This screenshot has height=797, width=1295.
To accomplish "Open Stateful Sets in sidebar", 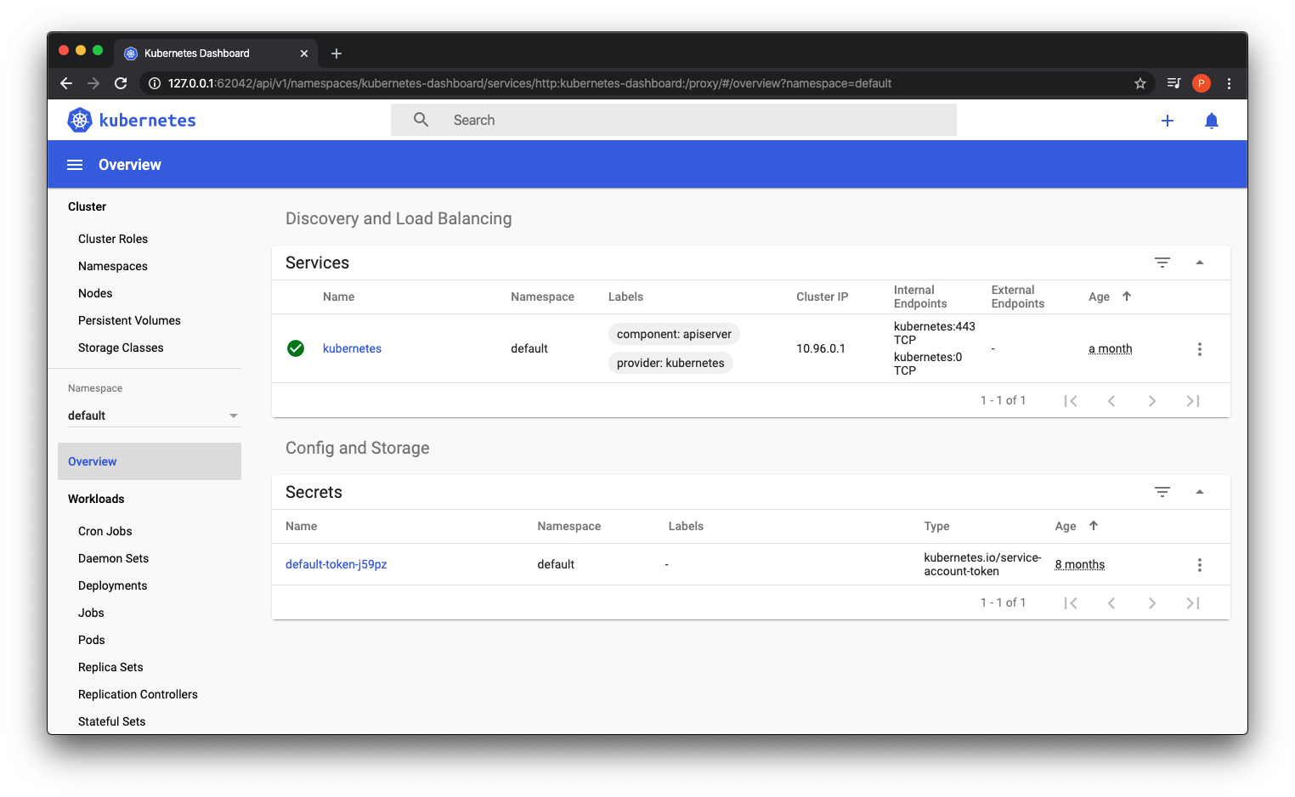I will pos(111,721).
